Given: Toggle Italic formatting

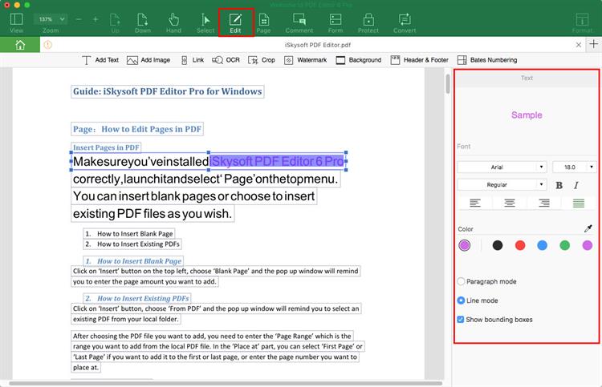Looking at the screenshot, I should pyautogui.click(x=576, y=185).
